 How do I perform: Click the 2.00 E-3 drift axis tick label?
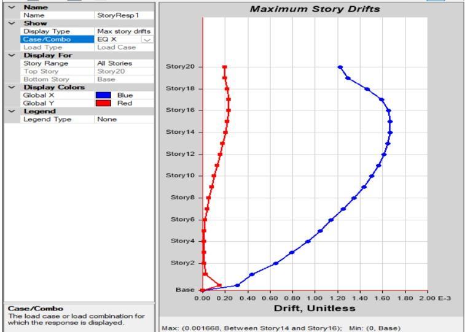pos(436,298)
